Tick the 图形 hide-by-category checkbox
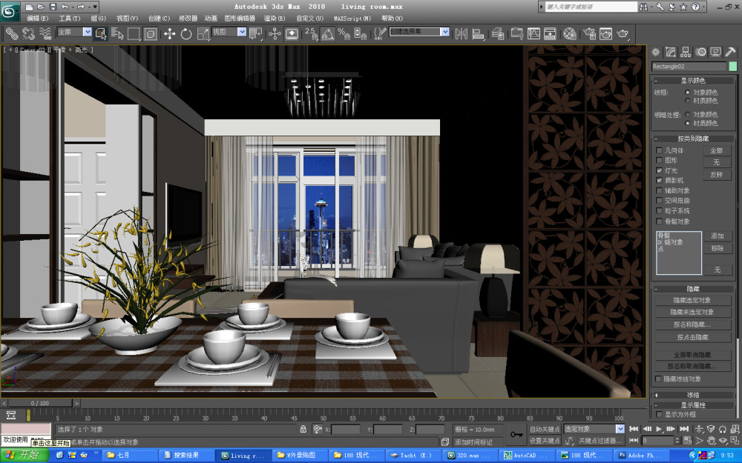Image resolution: width=742 pixels, height=463 pixels. pyautogui.click(x=659, y=160)
